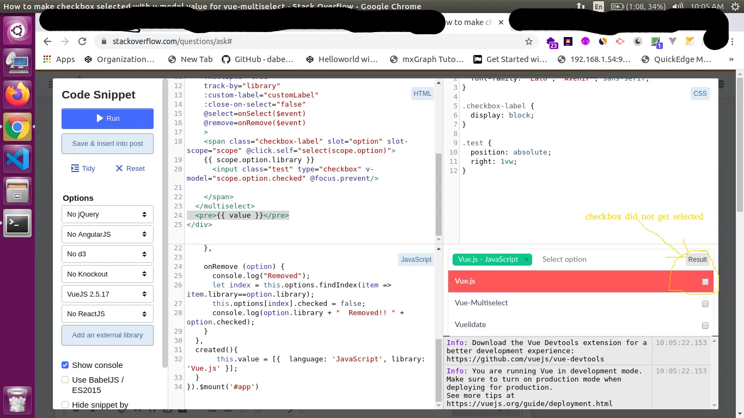The height and width of the screenshot is (418, 744).
Task: Enable Use BabelJS / ES2015
Action: pyautogui.click(x=65, y=380)
